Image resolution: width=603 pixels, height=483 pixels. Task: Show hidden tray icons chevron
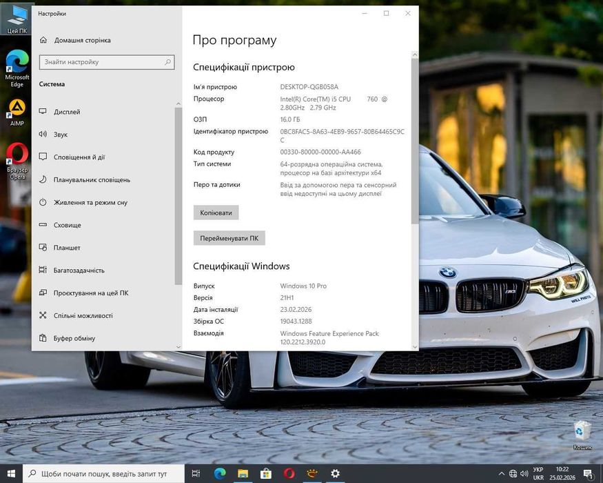coord(502,474)
